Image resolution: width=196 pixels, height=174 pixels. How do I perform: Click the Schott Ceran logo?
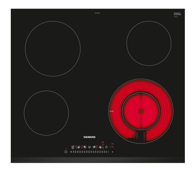click(177, 14)
